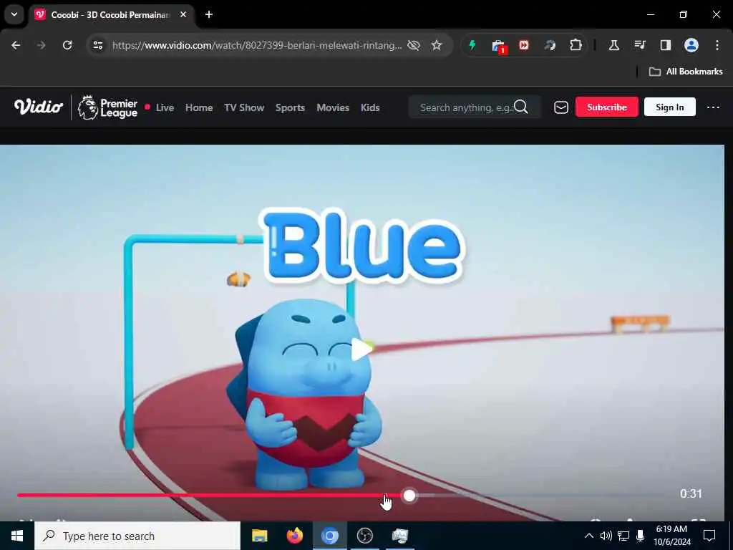Click the unplayed part of the video timeline
Image resolution: width=733 pixels, height=550 pixels.
point(543,496)
